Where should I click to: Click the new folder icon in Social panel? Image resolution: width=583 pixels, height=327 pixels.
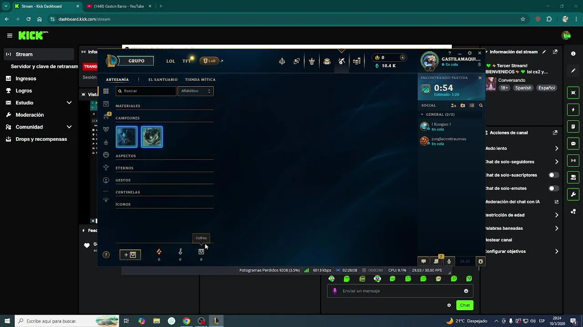(463, 105)
